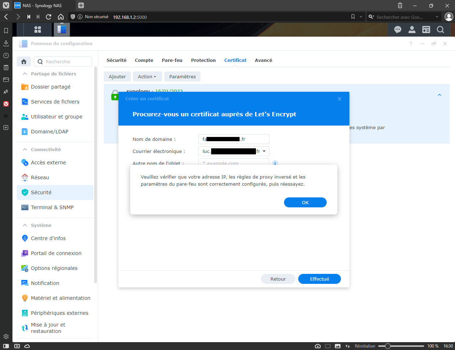Collapse the synology certificate details chevron
This screenshot has width=455, height=350.
[x=439, y=95]
